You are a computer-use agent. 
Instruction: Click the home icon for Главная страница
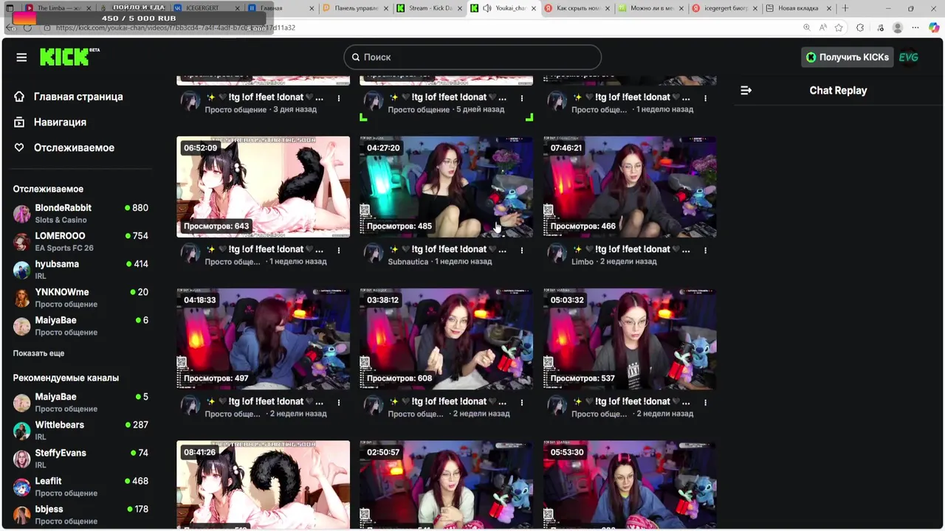19,97
